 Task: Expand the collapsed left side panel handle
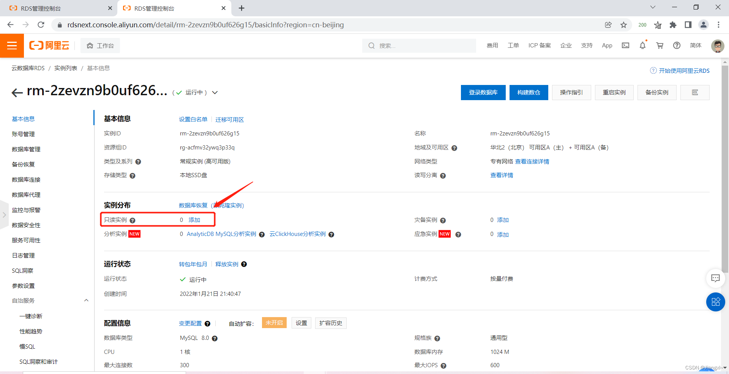[x=4, y=215]
